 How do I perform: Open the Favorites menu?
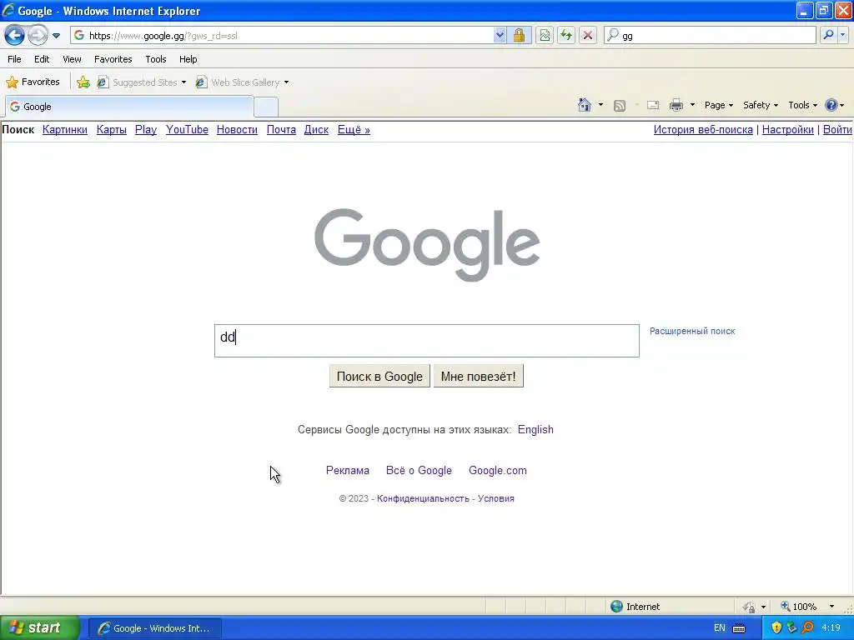tap(113, 59)
